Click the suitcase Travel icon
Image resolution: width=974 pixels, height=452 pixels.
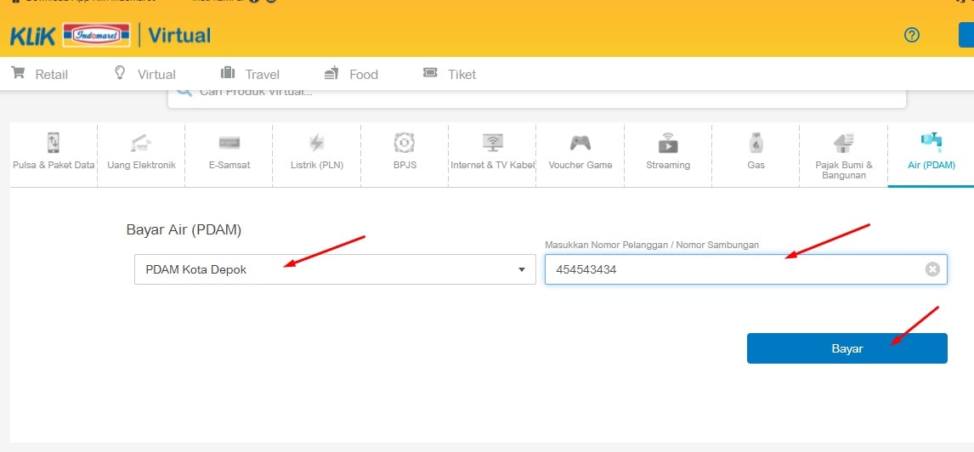pos(227,73)
